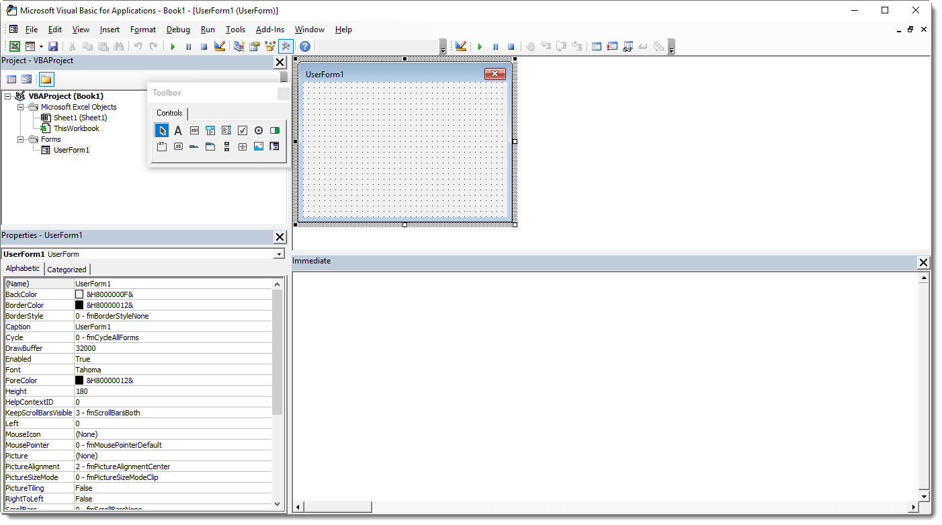The height and width of the screenshot is (525, 942).
Task: Open the Controls tab in Toolbox
Action: coord(169,113)
